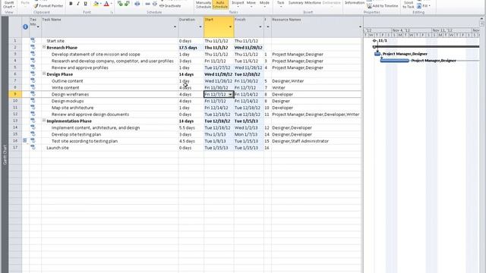
Task: Click the Indent Task arrow icon
Action: [127, 4]
